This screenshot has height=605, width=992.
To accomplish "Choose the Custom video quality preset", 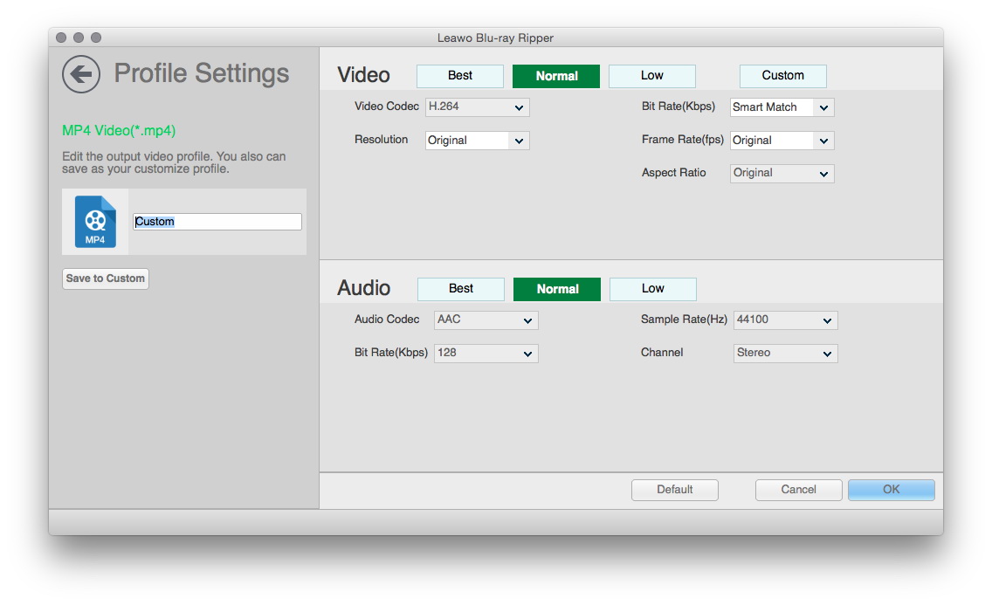I will (782, 76).
